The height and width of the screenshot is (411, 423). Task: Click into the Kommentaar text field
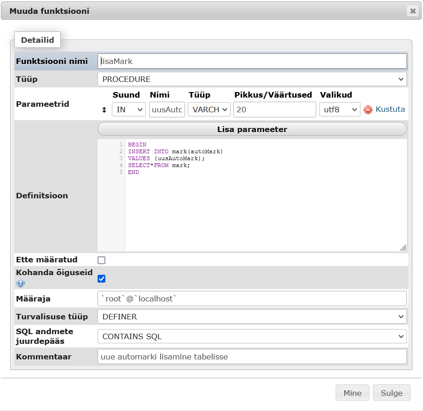click(x=252, y=357)
